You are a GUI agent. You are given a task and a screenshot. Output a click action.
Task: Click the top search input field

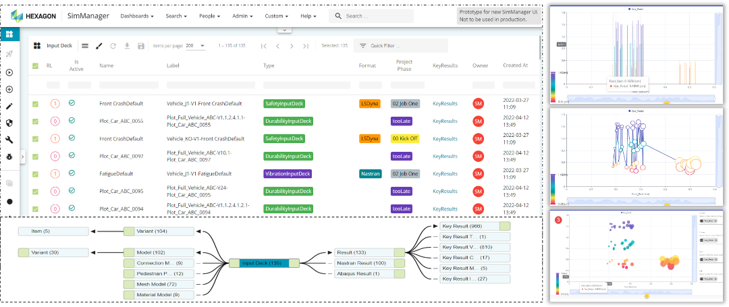[371, 16]
